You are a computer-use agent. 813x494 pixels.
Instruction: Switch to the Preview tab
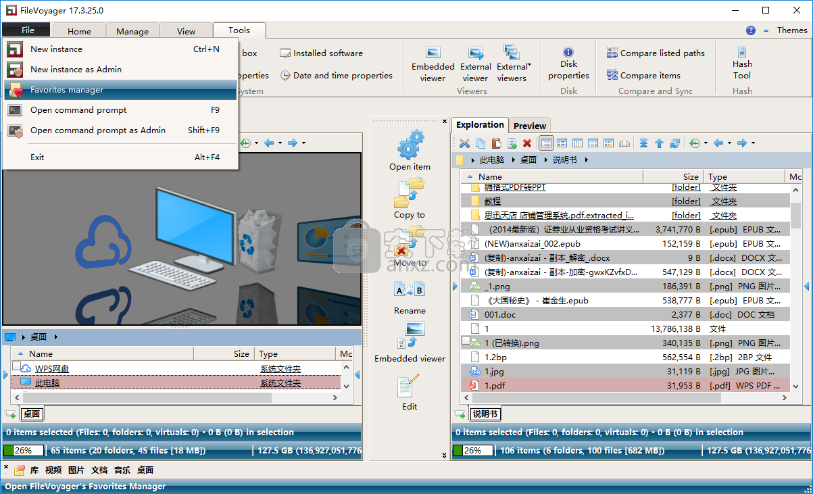click(530, 126)
